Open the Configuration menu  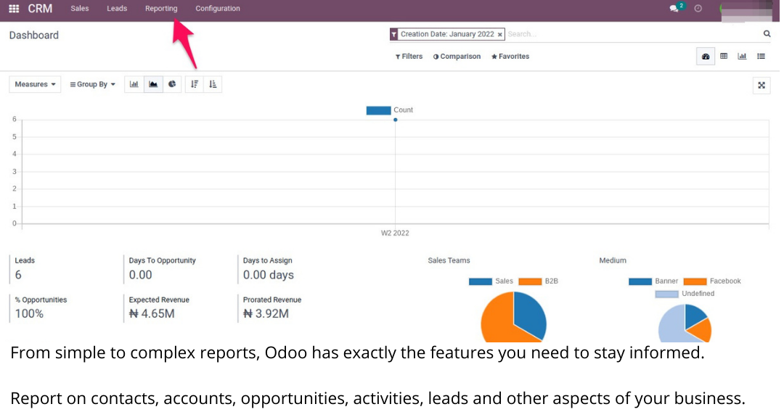point(218,9)
